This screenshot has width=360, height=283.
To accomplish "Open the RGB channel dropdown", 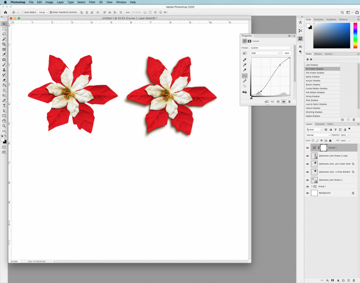I will pyautogui.click(x=265, y=53).
